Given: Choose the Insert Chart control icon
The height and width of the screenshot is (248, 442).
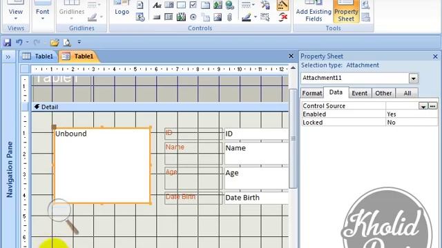Looking at the screenshot, I should (181, 17).
